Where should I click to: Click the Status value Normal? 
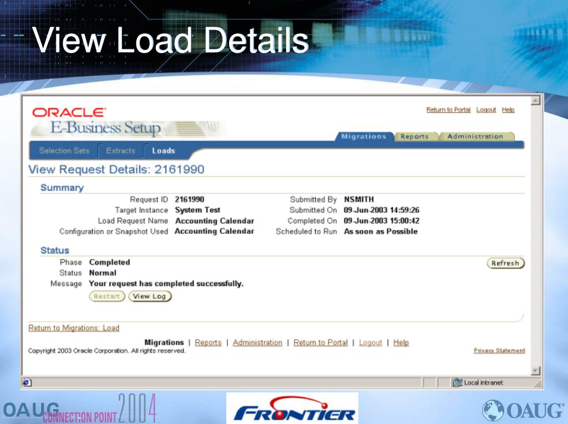click(x=103, y=273)
